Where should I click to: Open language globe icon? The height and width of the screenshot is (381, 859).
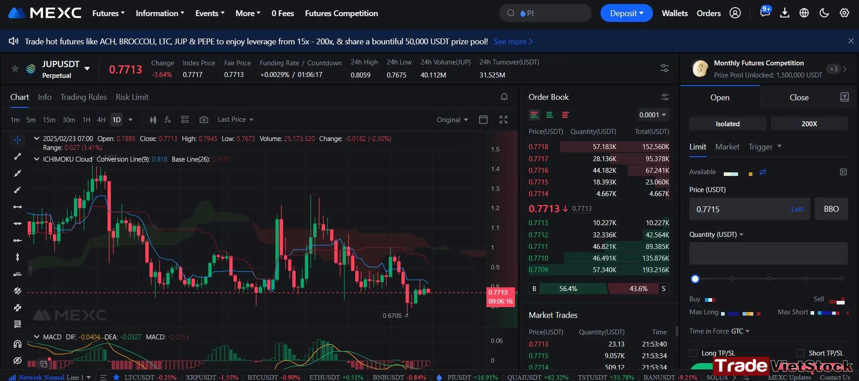pos(804,13)
